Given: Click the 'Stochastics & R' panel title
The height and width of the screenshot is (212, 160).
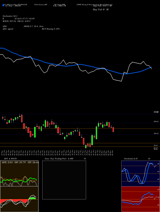Looking at the screenshot, I should [131, 159].
